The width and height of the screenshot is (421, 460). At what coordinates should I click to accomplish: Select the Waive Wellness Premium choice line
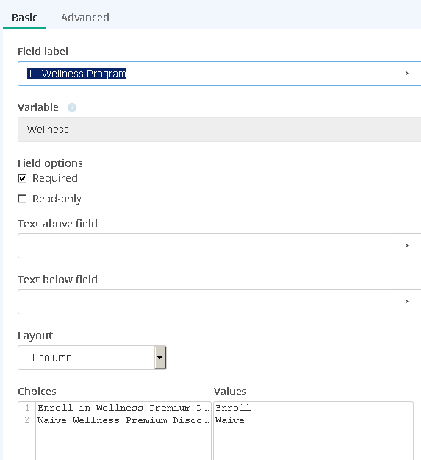pyautogui.click(x=123, y=420)
